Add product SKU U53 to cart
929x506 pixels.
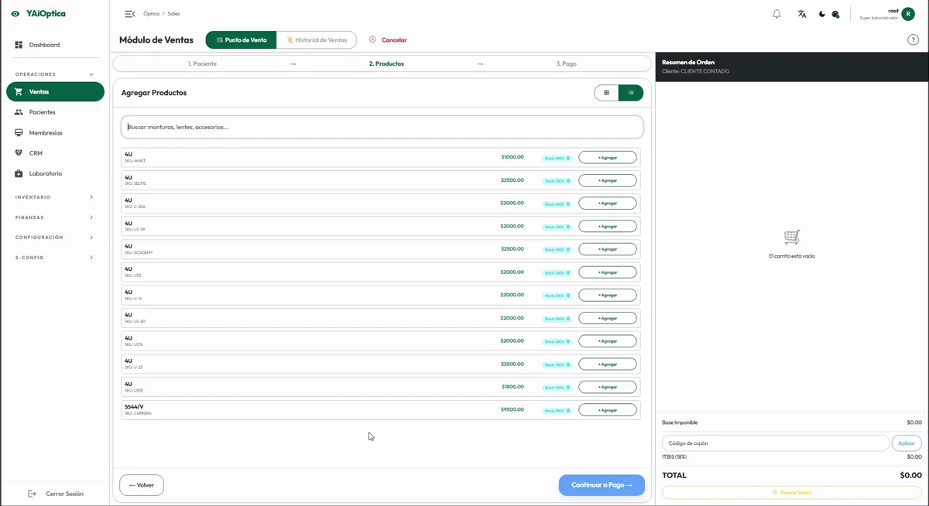608,272
